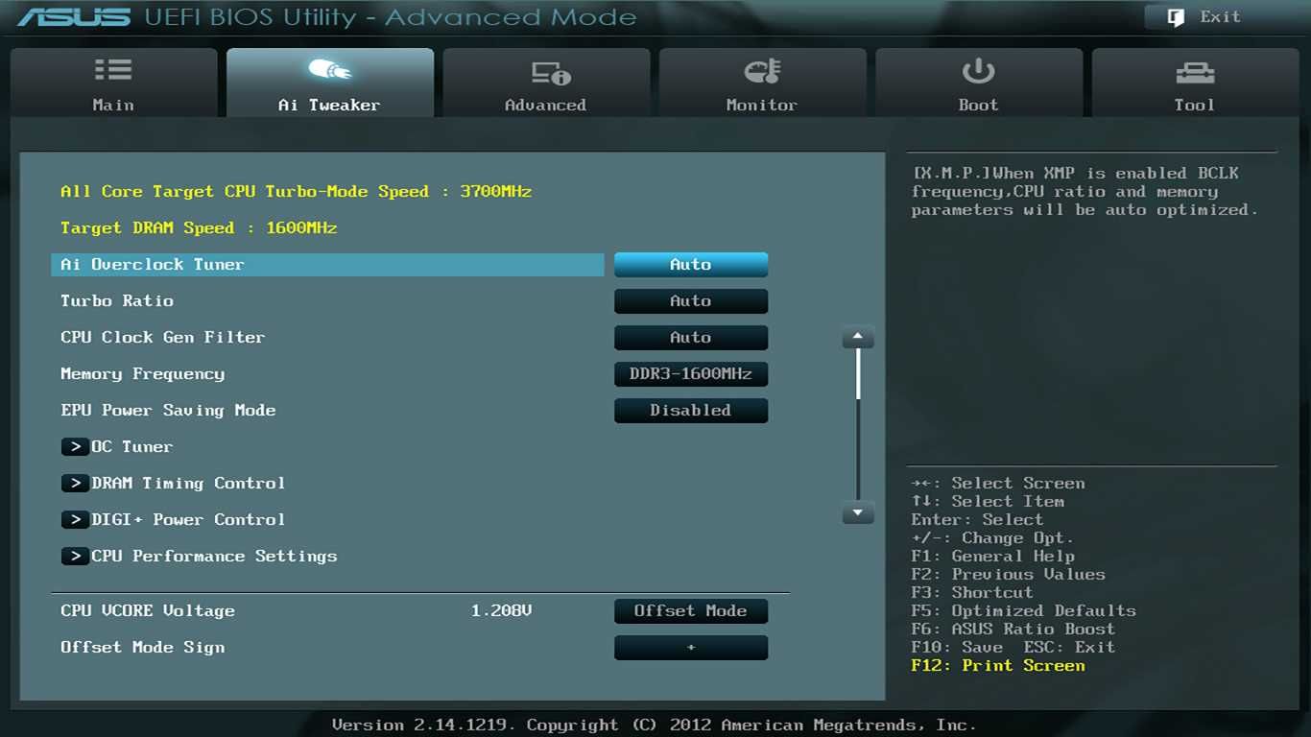Select the Turbo Ratio label

pyautogui.click(x=117, y=300)
